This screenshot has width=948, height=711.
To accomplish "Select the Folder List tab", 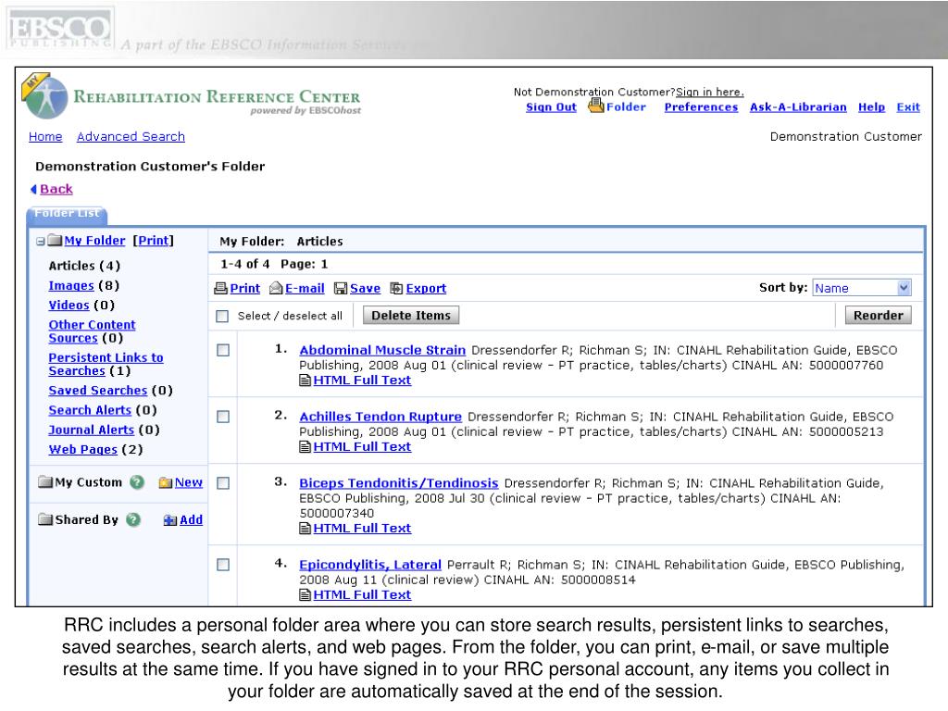I will click(x=67, y=215).
